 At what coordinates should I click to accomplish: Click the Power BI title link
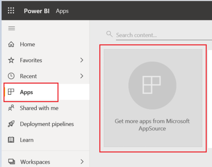point(37,11)
